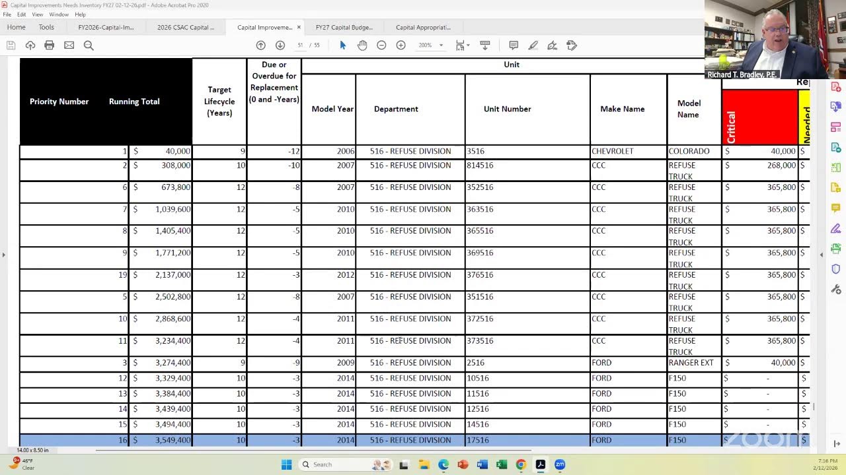Open PowerPoint from taskbar
This screenshot has height=475, width=846.
click(463, 464)
